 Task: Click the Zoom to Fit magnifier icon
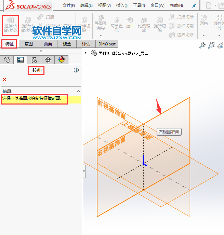point(202,45)
